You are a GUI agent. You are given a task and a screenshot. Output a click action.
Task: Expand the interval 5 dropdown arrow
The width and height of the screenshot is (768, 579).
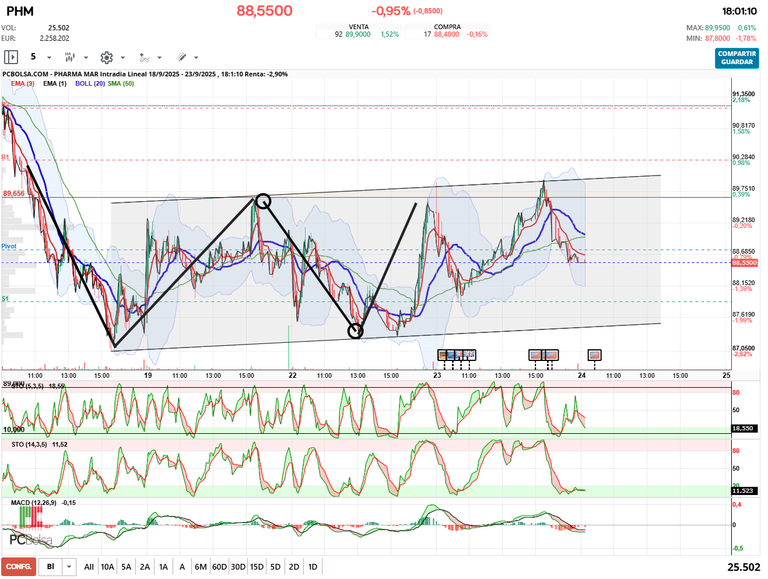point(49,57)
